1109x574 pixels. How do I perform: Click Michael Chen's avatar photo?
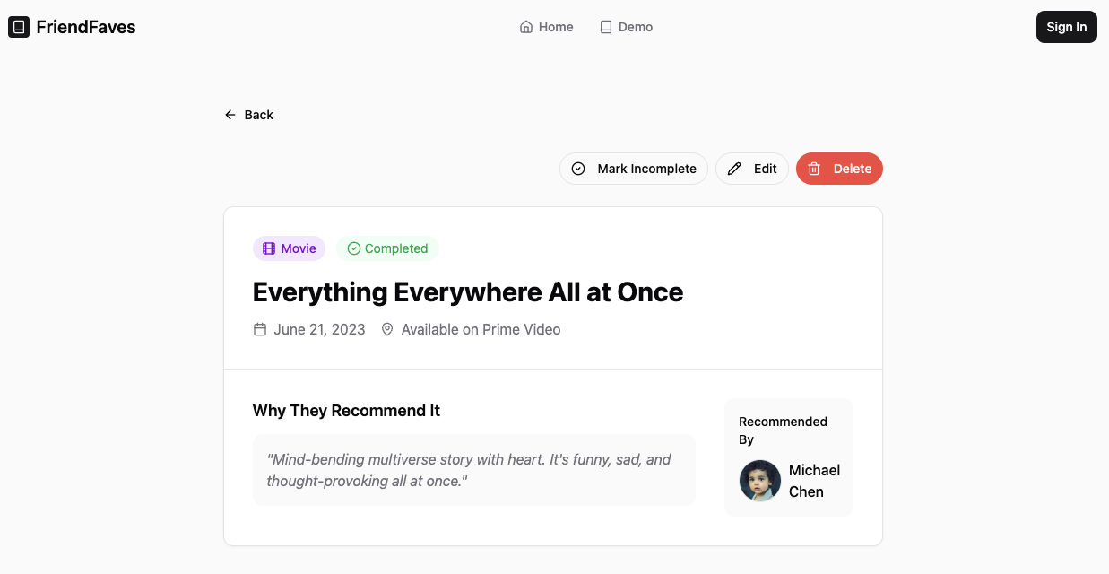(x=760, y=481)
